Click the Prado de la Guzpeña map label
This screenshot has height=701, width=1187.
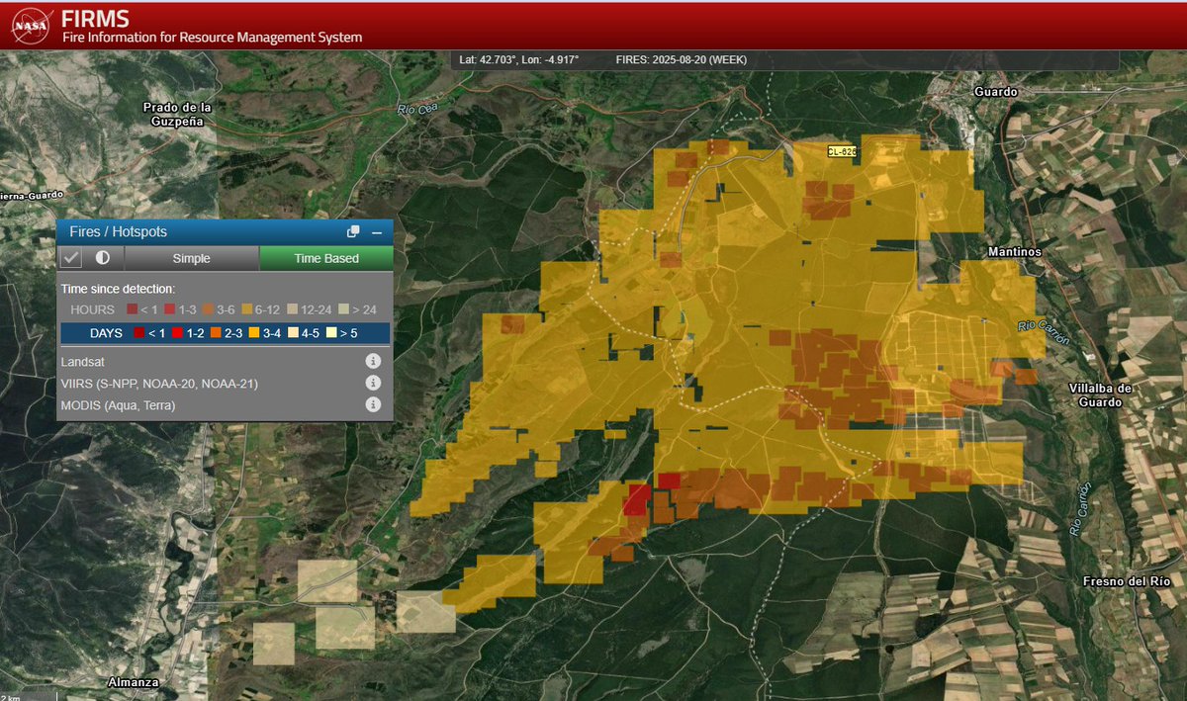[x=179, y=113]
